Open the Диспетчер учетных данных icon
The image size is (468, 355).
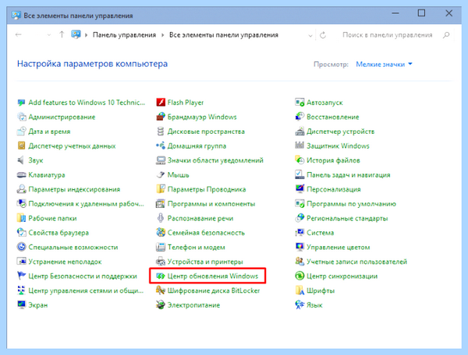coord(22,146)
